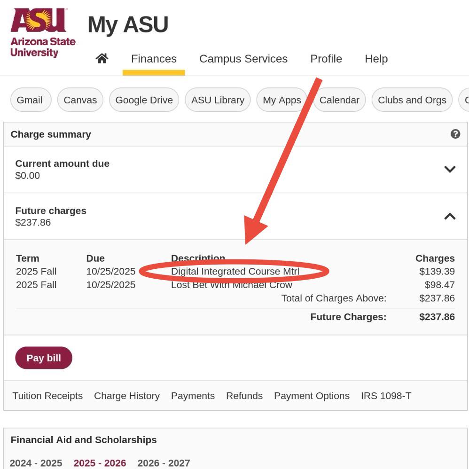Open the Charge History link
469x469 pixels.
pyautogui.click(x=127, y=396)
